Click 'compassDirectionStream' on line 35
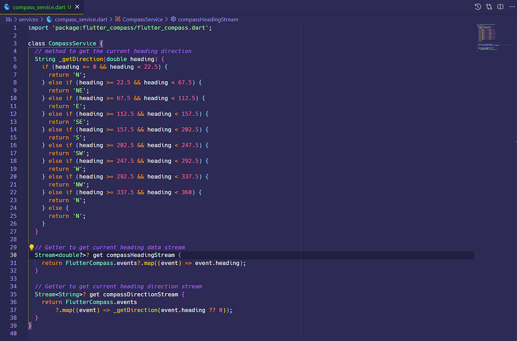517x341 pixels. pyautogui.click(x=140, y=295)
